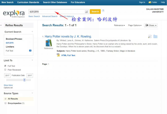Open search help question mark icon

point(103,11)
